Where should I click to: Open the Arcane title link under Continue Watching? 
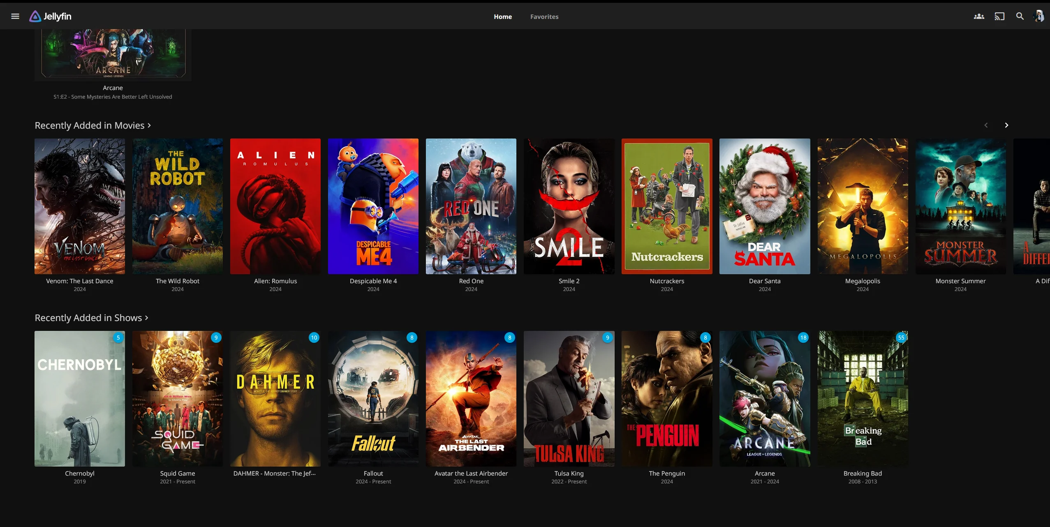click(113, 88)
